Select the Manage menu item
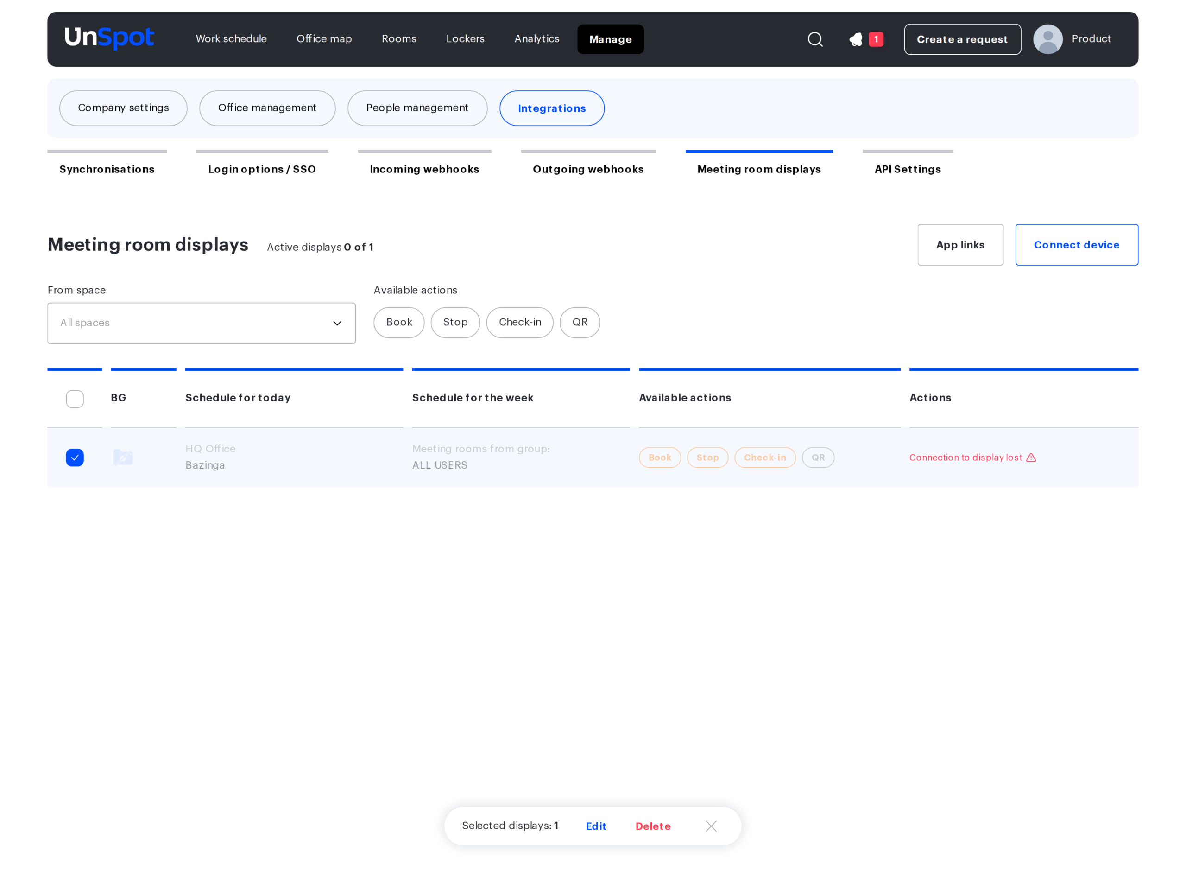This screenshot has width=1186, height=890. (x=611, y=39)
